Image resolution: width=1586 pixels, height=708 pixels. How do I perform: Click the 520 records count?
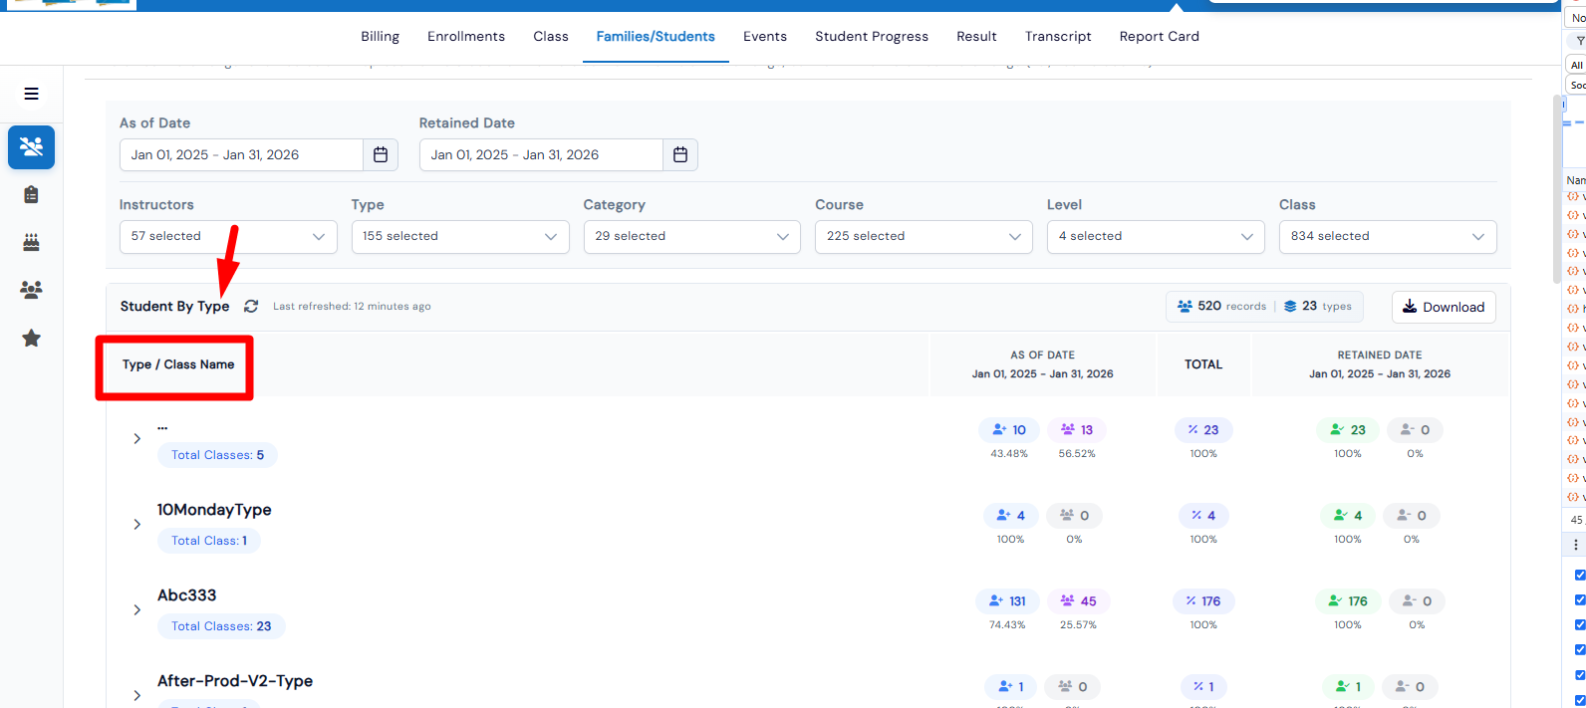click(x=1221, y=307)
